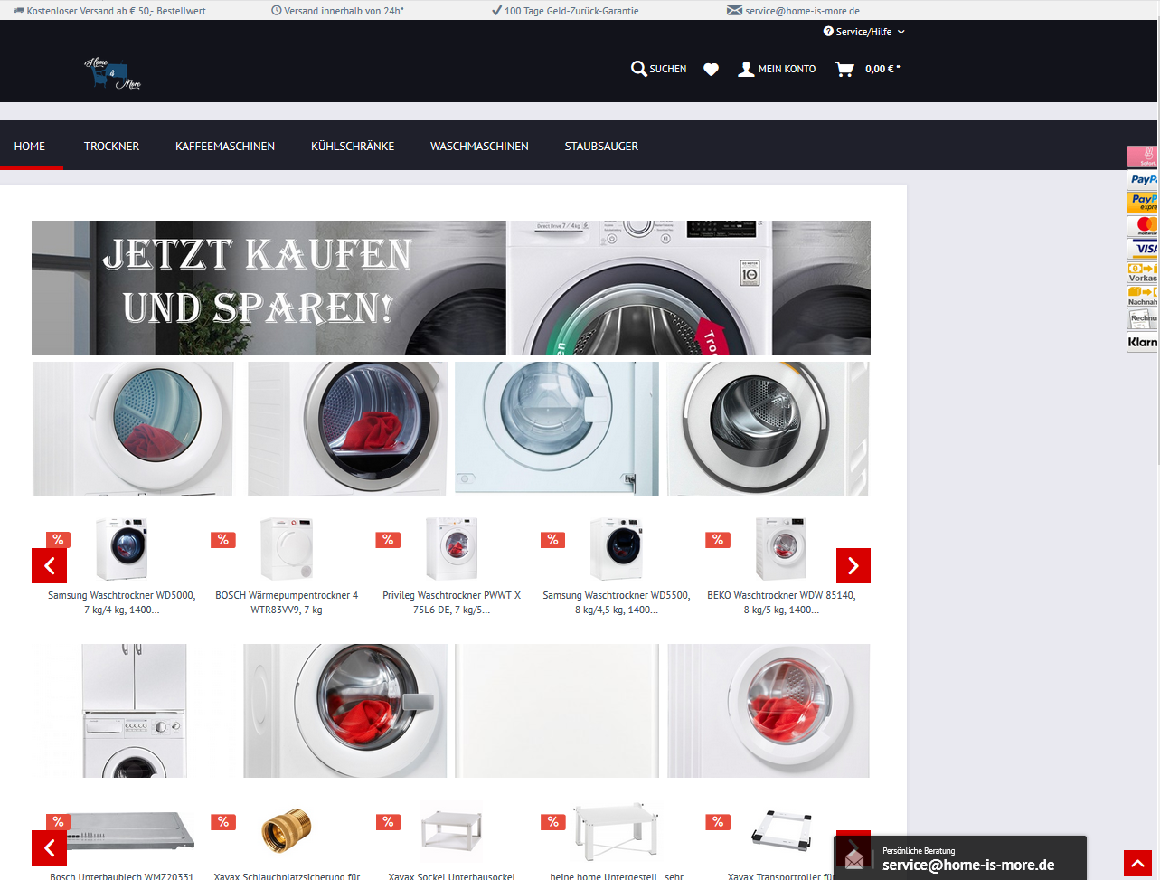Click black-drum washer category tile, fourth

pyautogui.click(x=768, y=429)
